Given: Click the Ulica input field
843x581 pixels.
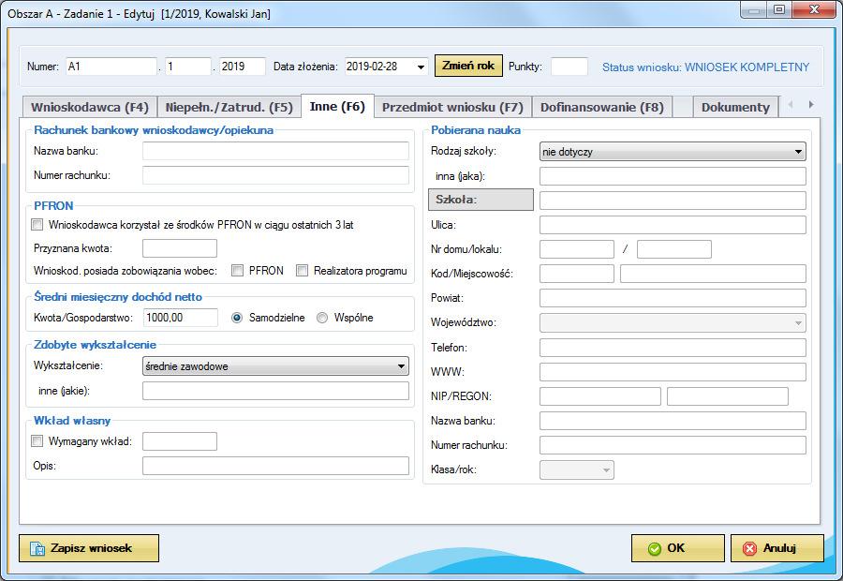Looking at the screenshot, I should pos(673,225).
